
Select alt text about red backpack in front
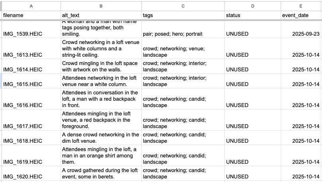click(101, 99)
